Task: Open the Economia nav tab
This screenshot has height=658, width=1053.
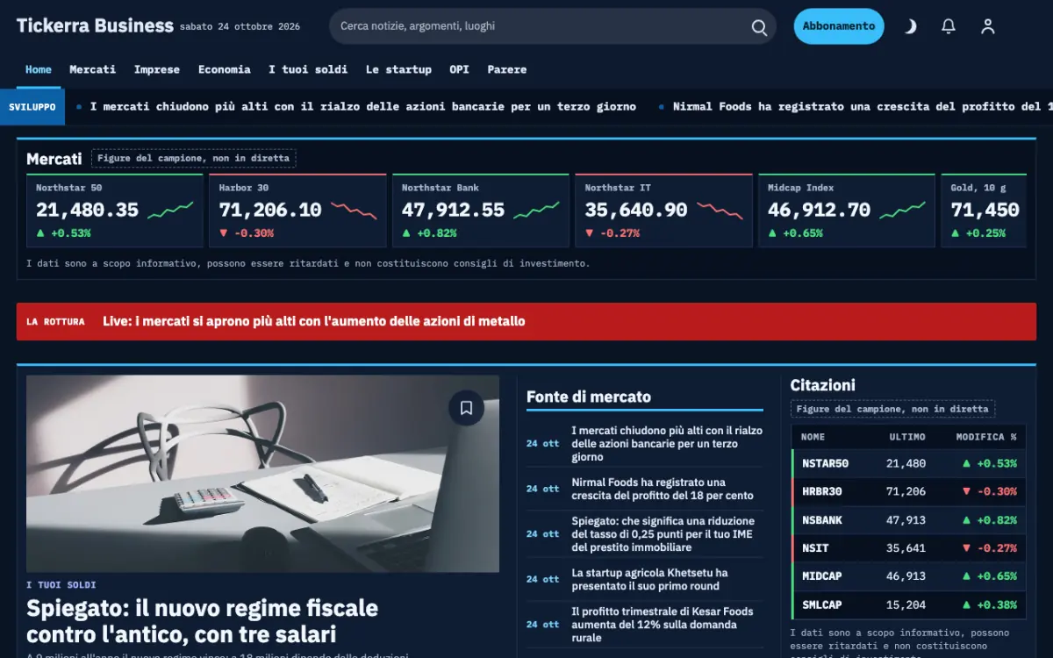Action: [x=225, y=70]
